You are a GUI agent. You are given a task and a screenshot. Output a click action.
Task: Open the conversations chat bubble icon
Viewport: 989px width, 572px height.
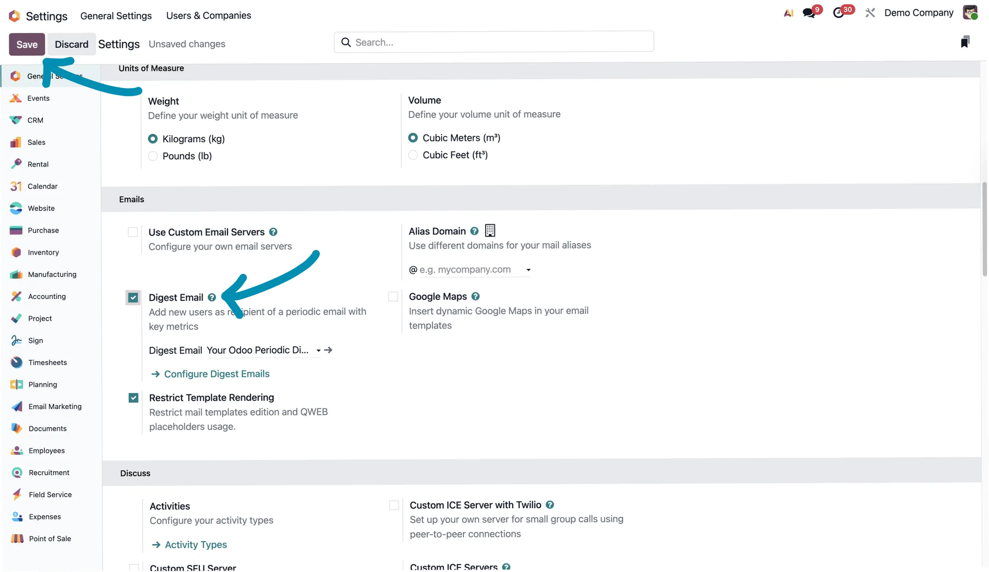[x=809, y=13]
